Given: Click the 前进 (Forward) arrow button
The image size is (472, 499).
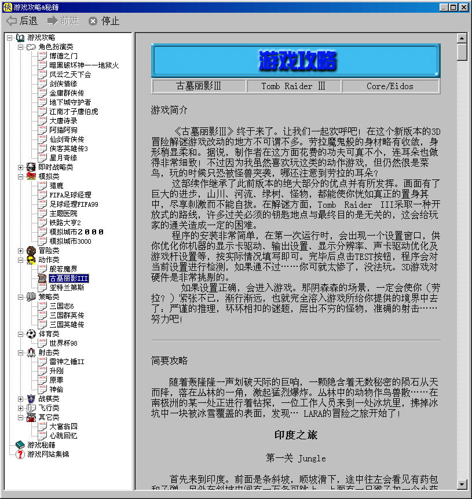Looking at the screenshot, I should click(63, 21).
